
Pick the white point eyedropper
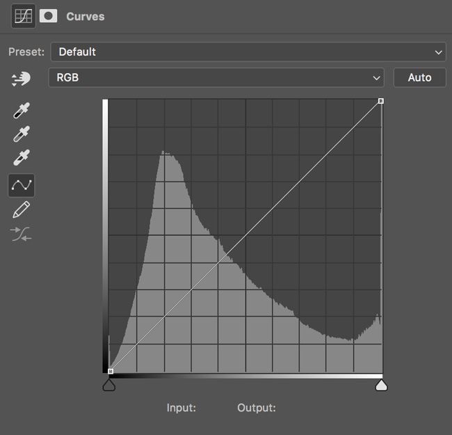[22, 157]
